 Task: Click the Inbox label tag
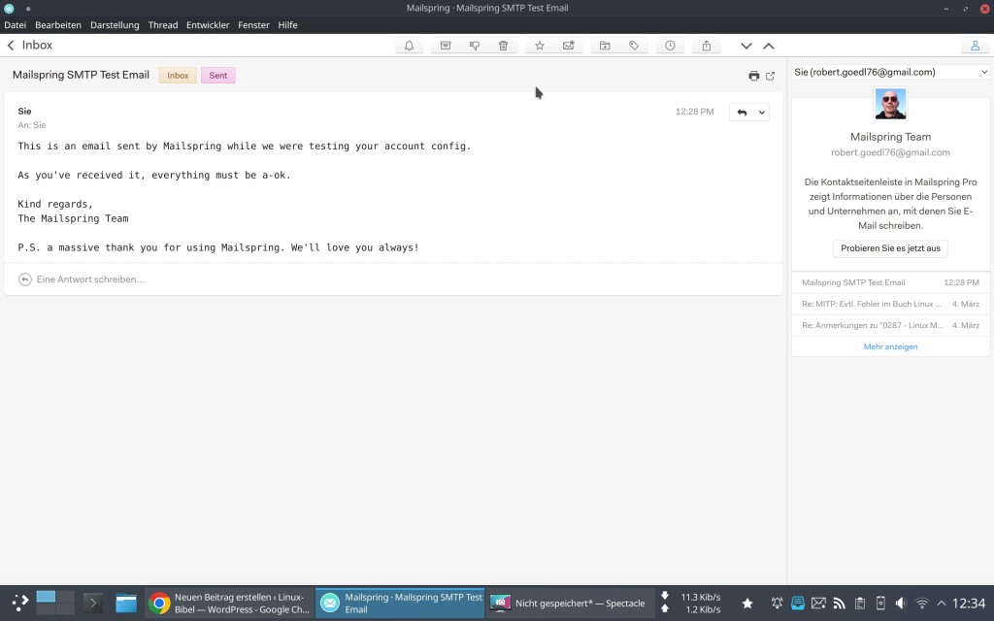tap(178, 76)
